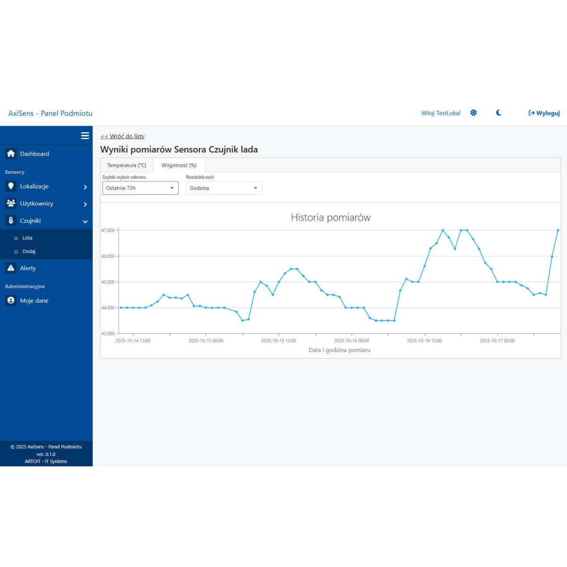Select the Wilgotność (%) tab

(x=179, y=165)
